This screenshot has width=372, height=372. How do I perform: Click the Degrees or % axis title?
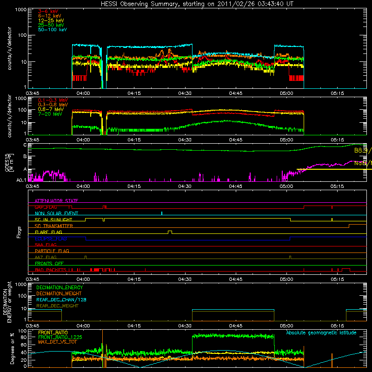coord(12,348)
